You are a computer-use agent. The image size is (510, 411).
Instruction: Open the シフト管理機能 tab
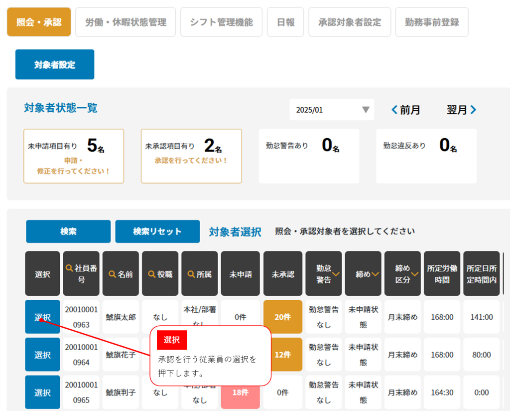pyautogui.click(x=221, y=22)
